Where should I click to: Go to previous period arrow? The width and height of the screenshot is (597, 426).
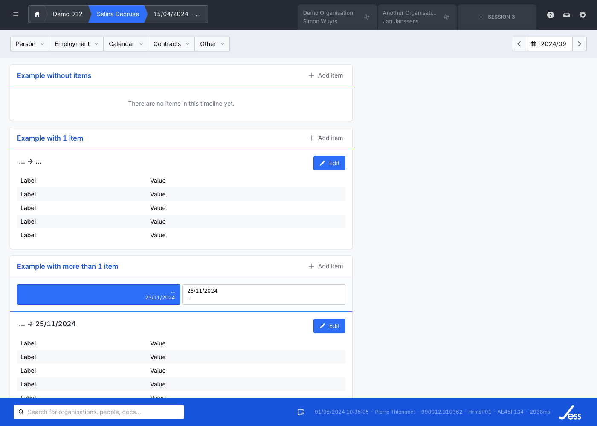[519, 44]
